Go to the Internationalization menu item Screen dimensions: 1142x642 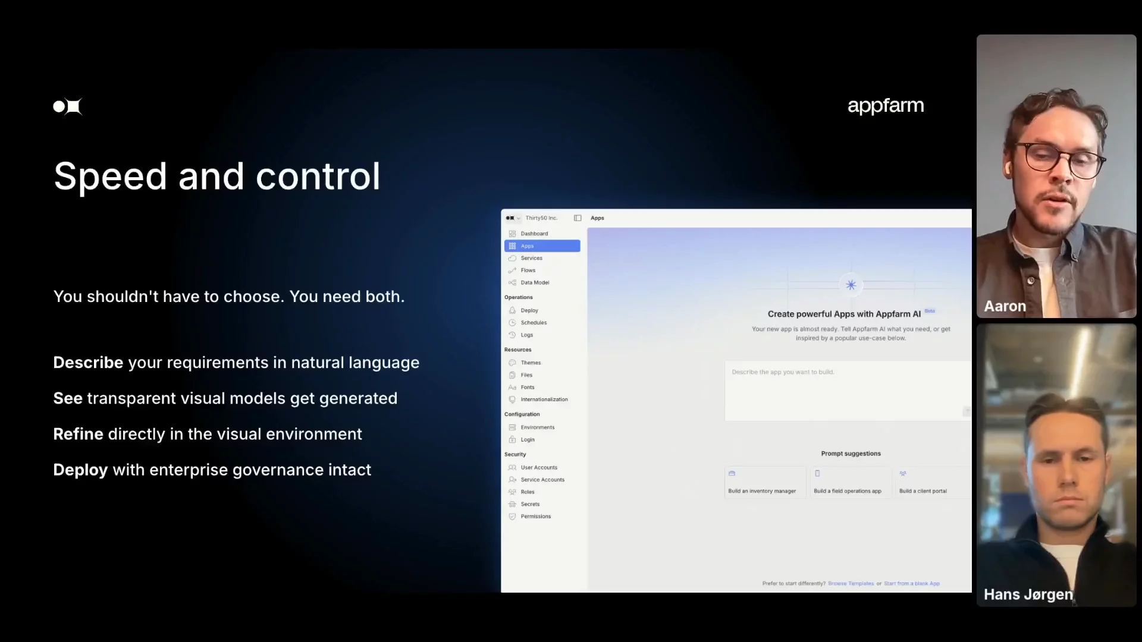point(544,399)
